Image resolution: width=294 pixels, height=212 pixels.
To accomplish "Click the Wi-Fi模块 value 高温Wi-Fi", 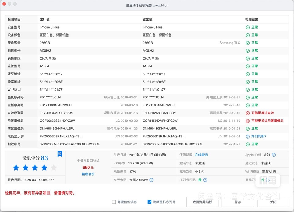I will [269, 172].
